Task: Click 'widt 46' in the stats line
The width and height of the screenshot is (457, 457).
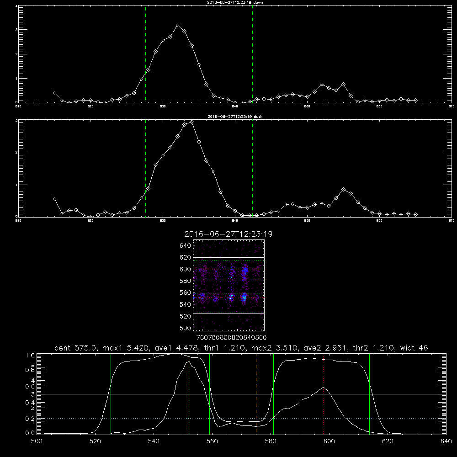Action: click(414, 348)
